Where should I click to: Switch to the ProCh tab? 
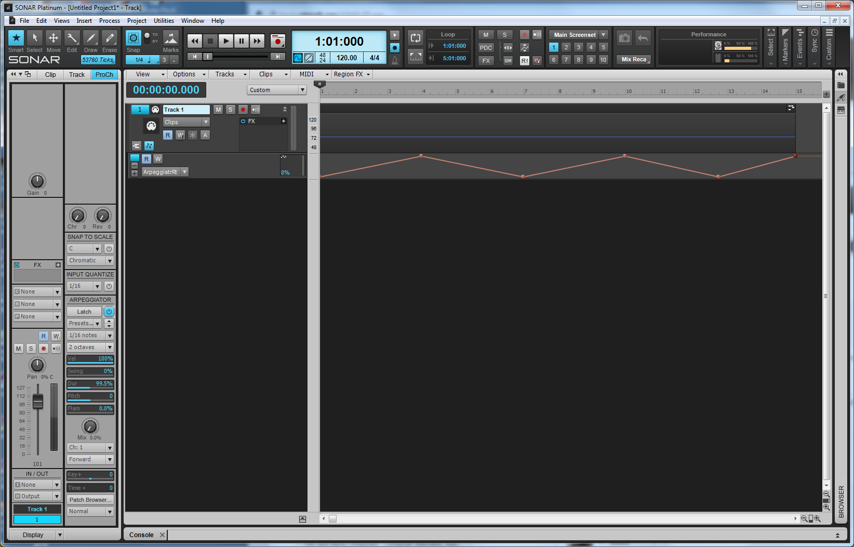click(x=104, y=75)
